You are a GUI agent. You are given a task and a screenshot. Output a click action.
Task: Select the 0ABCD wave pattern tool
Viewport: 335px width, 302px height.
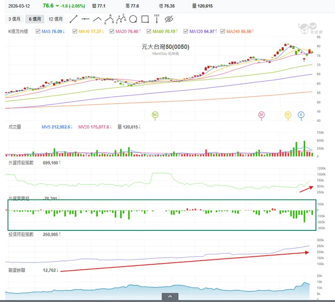point(121,19)
